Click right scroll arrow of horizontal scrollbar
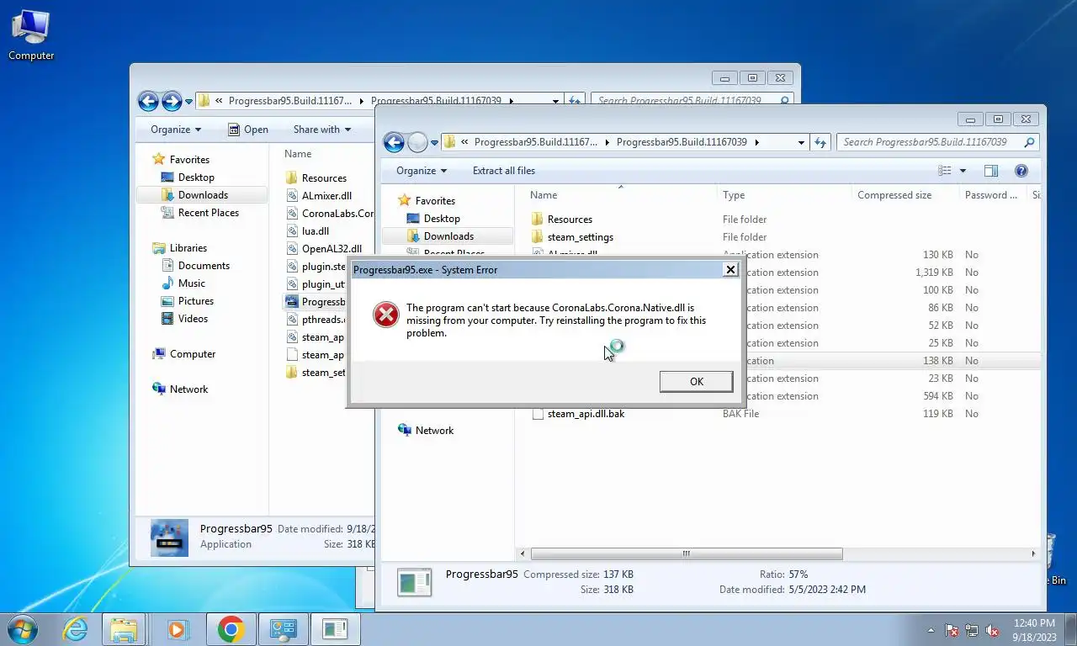 coord(1034,553)
